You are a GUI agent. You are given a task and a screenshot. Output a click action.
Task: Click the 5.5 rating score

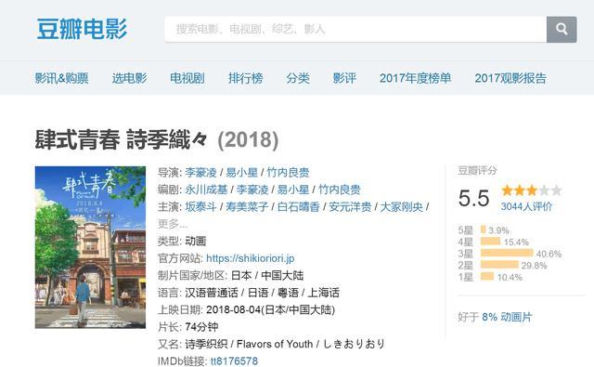click(x=473, y=198)
